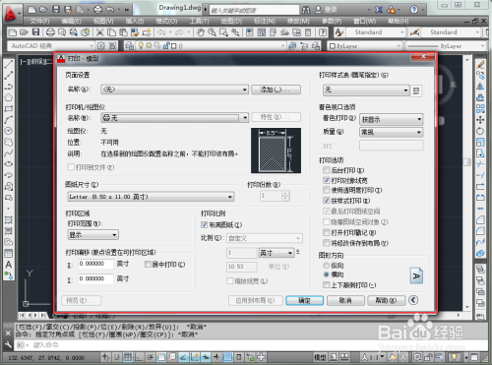Click X plot offset input field
Viewport: 492px width, 365px height.
pyautogui.click(x=95, y=264)
